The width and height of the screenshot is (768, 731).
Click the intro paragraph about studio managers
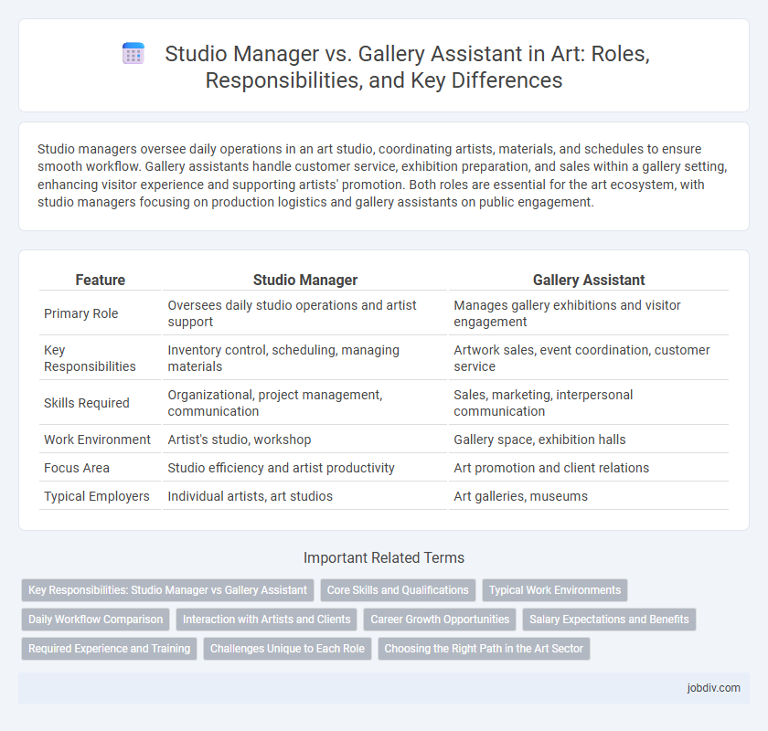point(382,175)
